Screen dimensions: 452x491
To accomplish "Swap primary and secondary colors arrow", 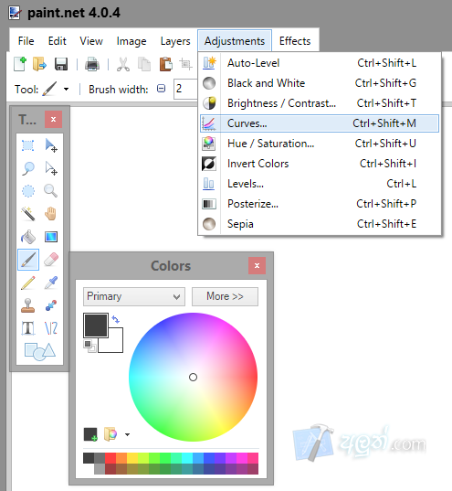I will (116, 319).
